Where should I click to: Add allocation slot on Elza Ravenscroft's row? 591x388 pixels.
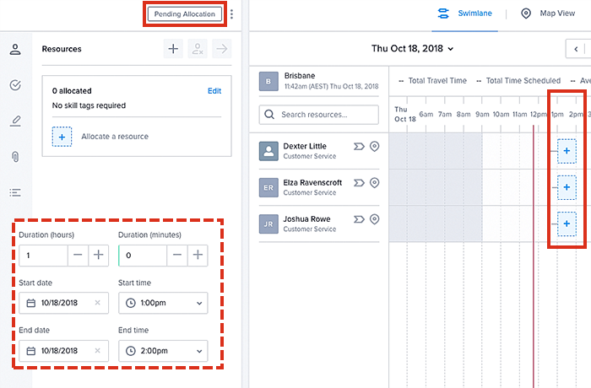[x=567, y=186]
